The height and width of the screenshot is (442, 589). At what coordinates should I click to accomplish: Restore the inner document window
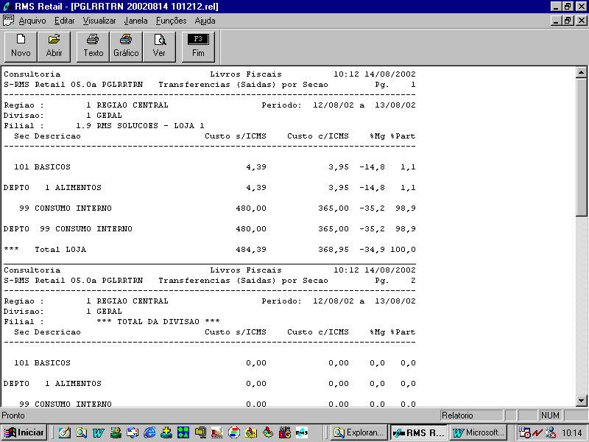568,21
